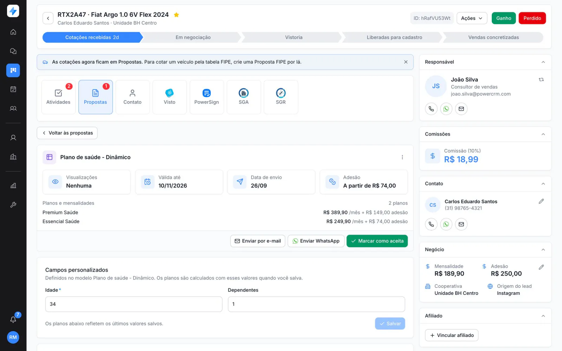Click Marcar como aceita button
The width and height of the screenshot is (562, 351).
click(x=377, y=241)
